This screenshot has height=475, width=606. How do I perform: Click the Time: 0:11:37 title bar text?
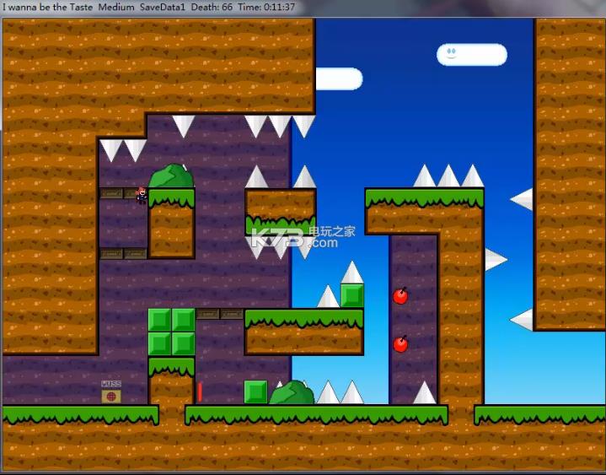pyautogui.click(x=266, y=7)
